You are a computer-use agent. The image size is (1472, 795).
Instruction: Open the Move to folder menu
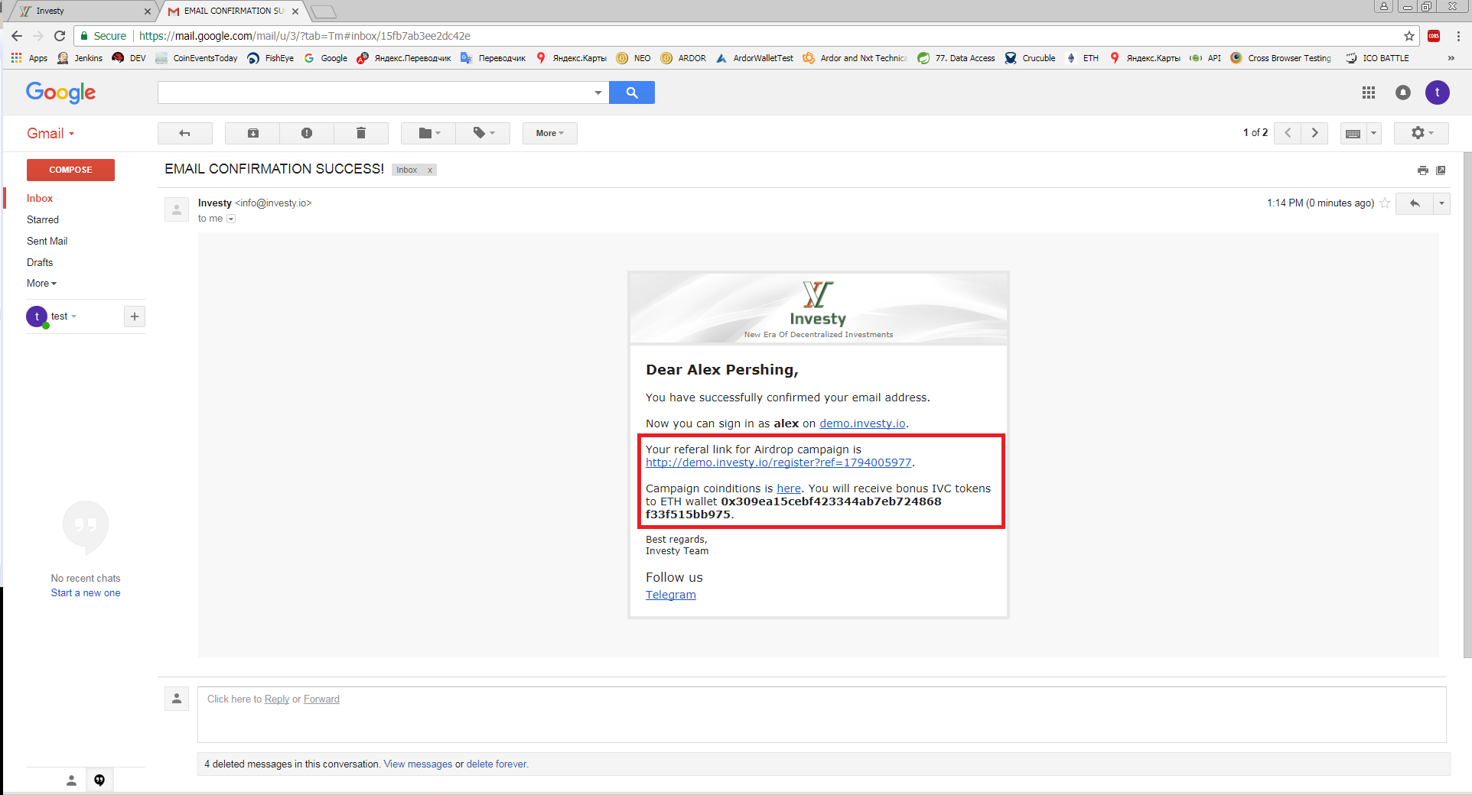click(428, 133)
